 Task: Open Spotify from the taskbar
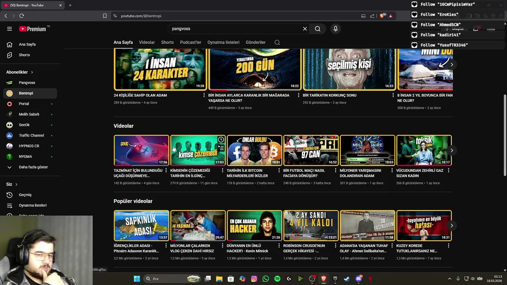(x=277, y=279)
